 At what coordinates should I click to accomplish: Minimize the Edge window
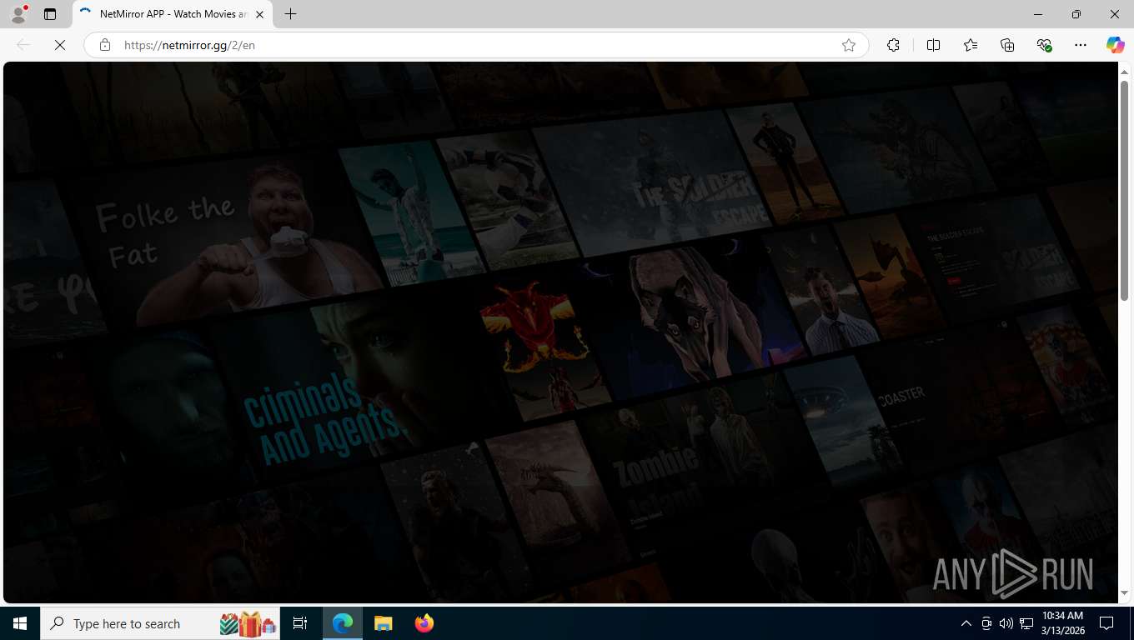(1038, 14)
